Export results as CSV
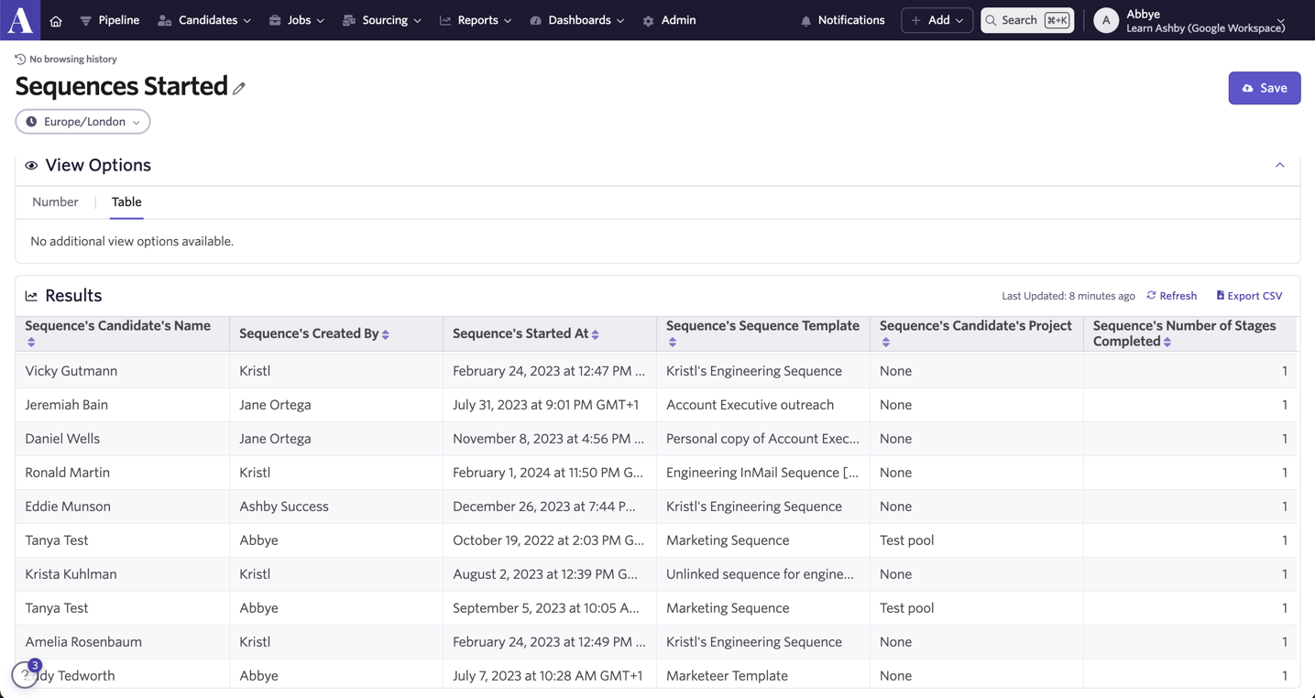1315x698 pixels. (x=1249, y=296)
